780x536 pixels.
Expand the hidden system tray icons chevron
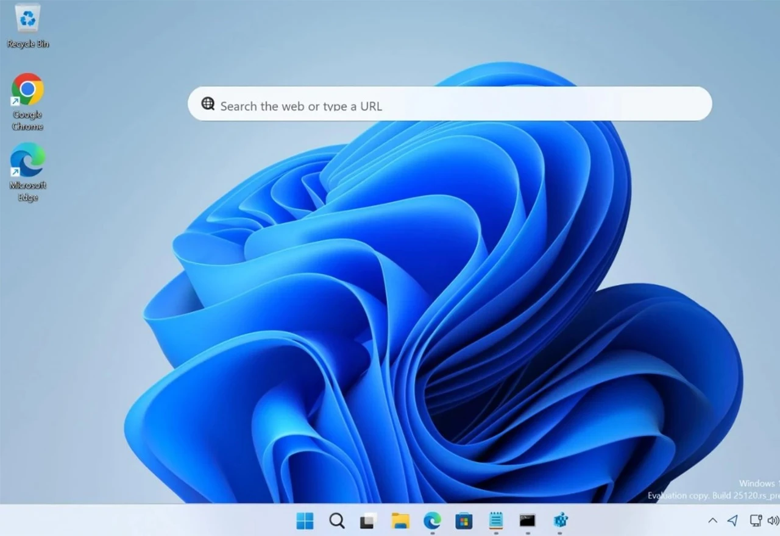coord(712,521)
